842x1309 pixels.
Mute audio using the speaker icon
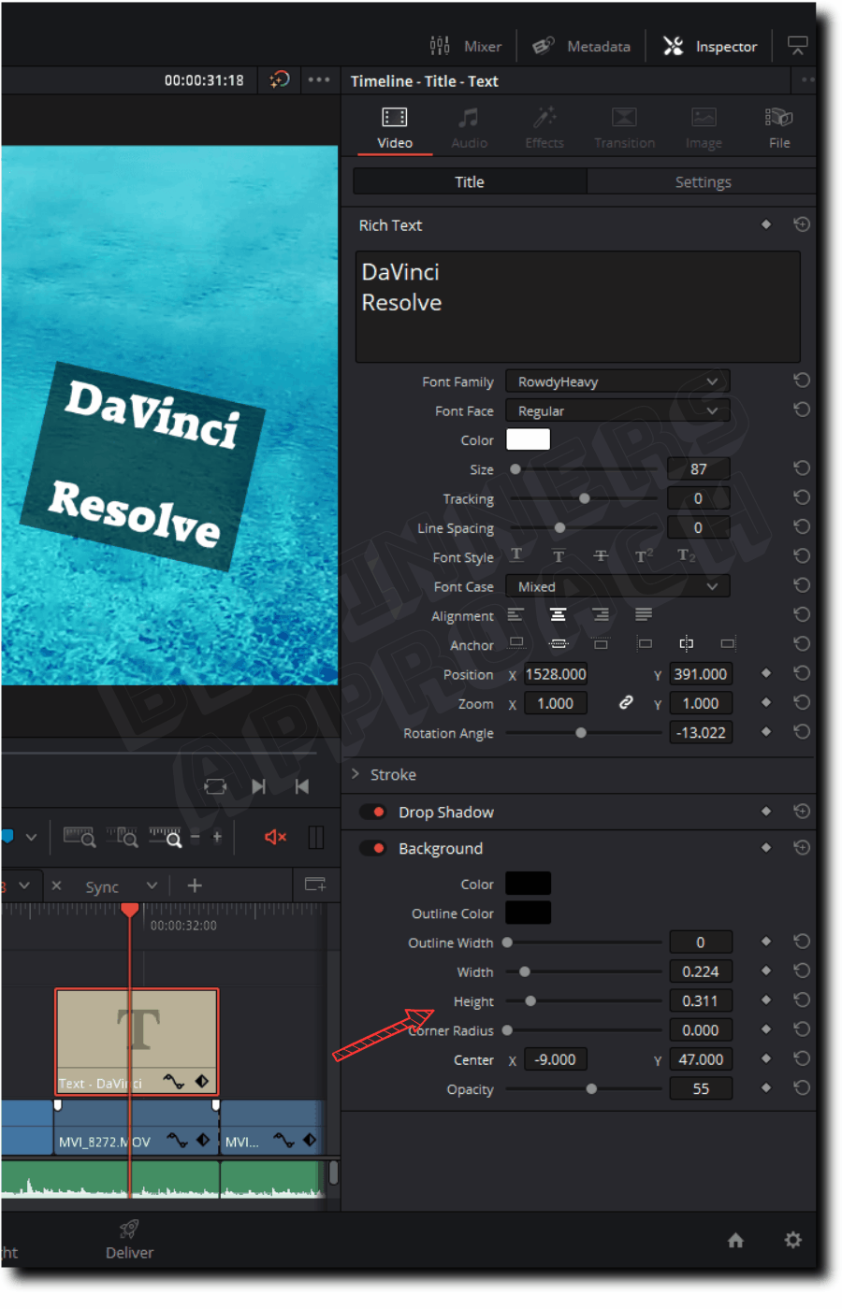click(273, 837)
